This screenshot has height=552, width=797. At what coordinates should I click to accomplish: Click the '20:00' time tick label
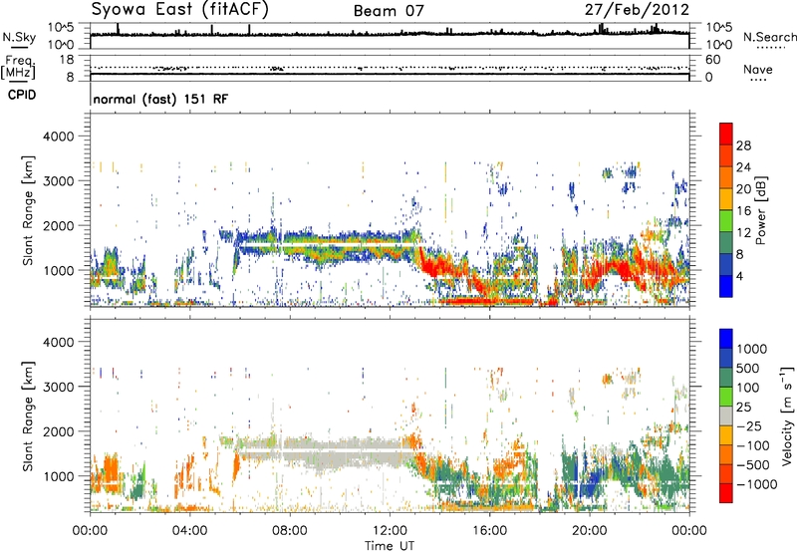pyautogui.click(x=589, y=531)
